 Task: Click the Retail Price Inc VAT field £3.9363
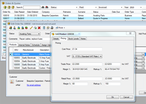[x=112, y=79]
